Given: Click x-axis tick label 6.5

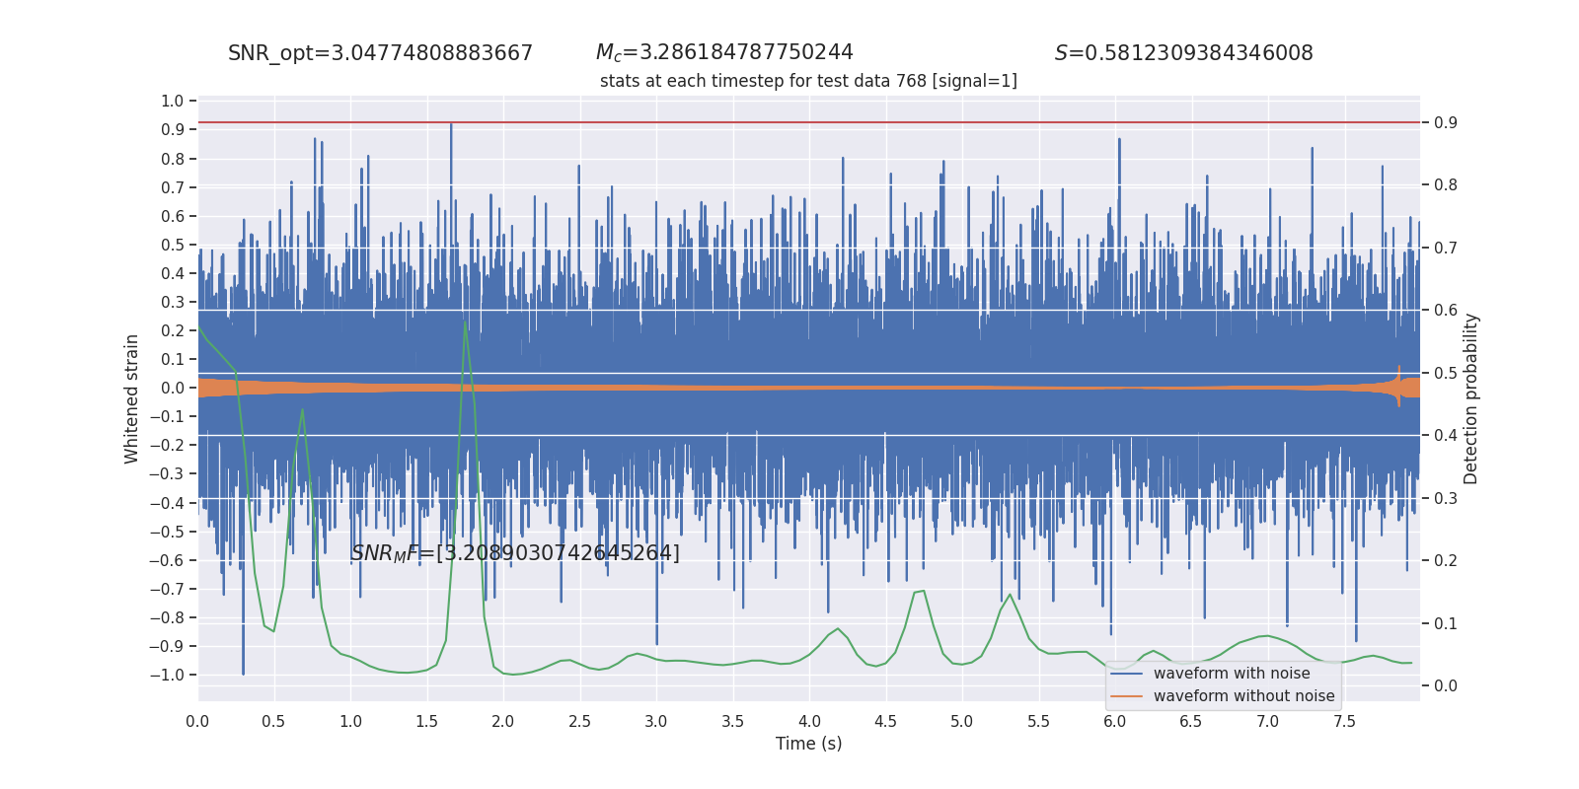Looking at the screenshot, I should [1191, 722].
